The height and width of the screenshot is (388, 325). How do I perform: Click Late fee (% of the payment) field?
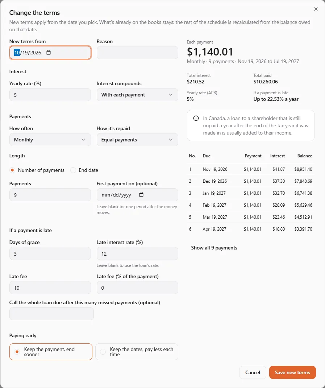coord(137,288)
